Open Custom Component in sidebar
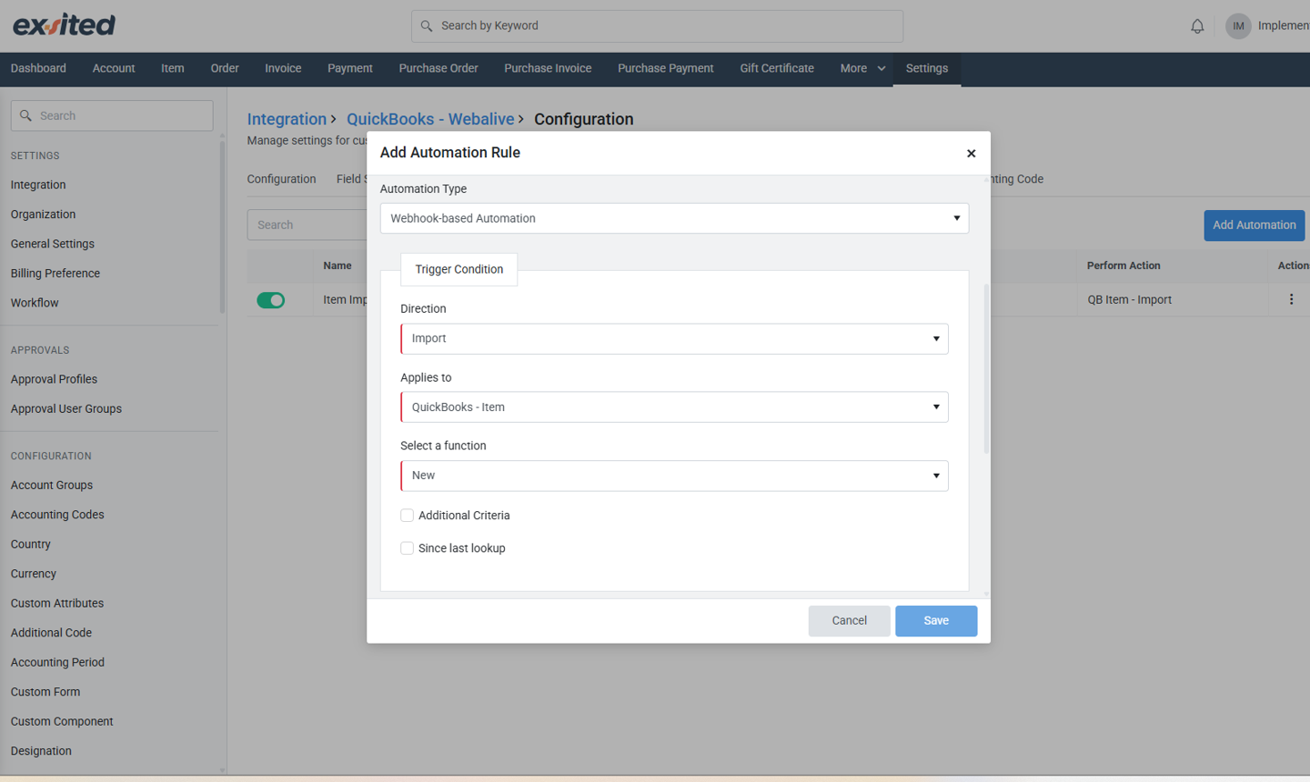 62,722
